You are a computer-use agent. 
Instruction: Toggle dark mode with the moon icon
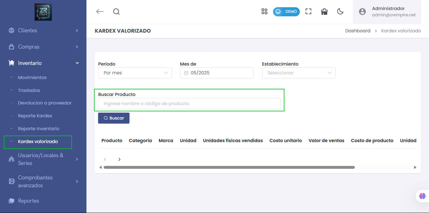pos(340,12)
